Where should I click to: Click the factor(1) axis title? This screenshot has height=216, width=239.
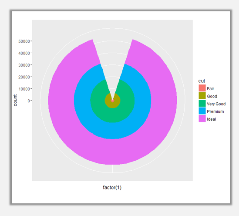pyautogui.click(x=112, y=187)
